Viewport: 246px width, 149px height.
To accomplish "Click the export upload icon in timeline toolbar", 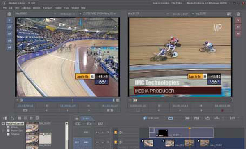I will click(208, 118).
